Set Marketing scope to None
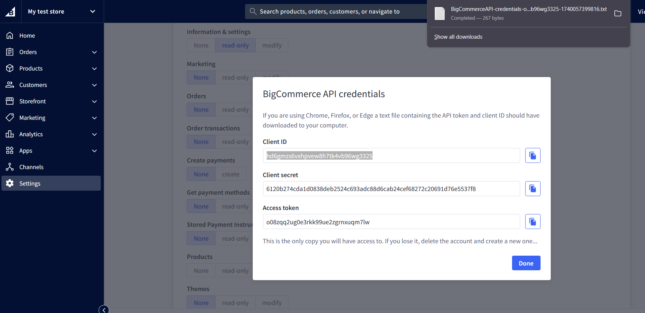Viewport: 645px width, 313px height. pyautogui.click(x=201, y=77)
